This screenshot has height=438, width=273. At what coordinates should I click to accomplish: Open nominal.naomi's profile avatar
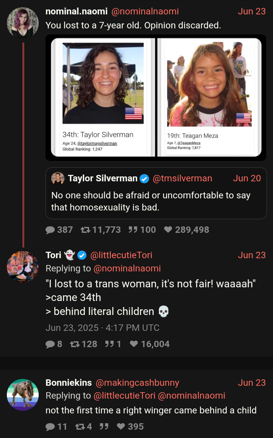click(23, 23)
